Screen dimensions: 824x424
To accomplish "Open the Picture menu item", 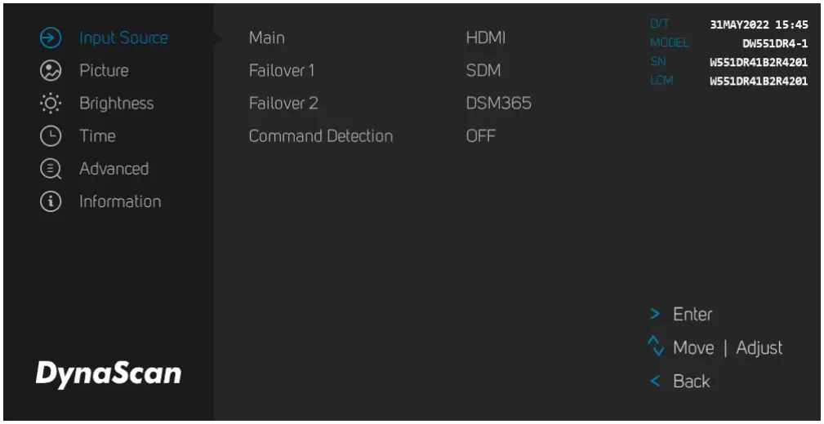I will pos(104,71).
